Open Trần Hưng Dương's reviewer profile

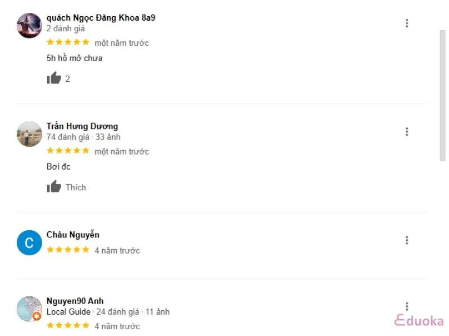tap(82, 126)
